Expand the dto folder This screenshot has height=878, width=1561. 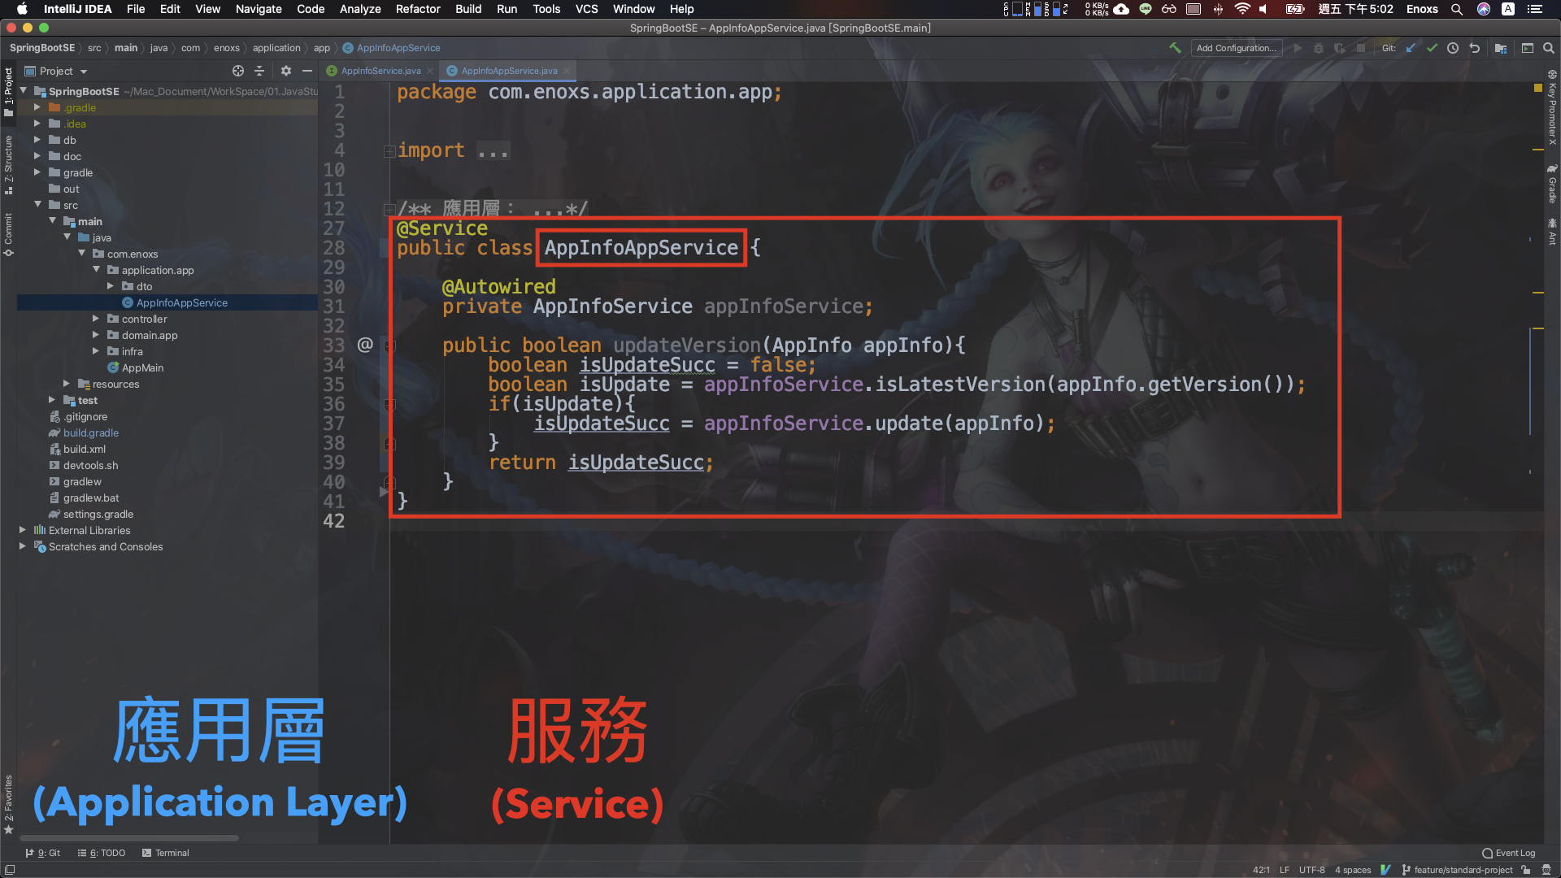[111, 286]
